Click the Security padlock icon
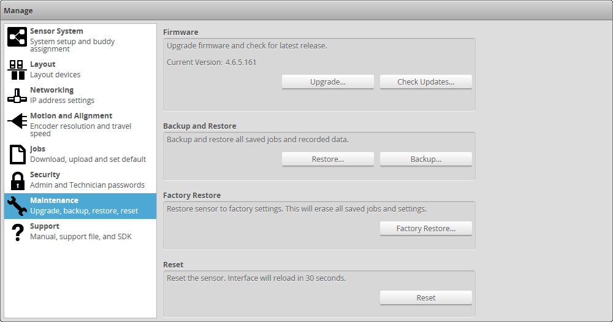Viewport: 613px width, 322px height. 17,181
